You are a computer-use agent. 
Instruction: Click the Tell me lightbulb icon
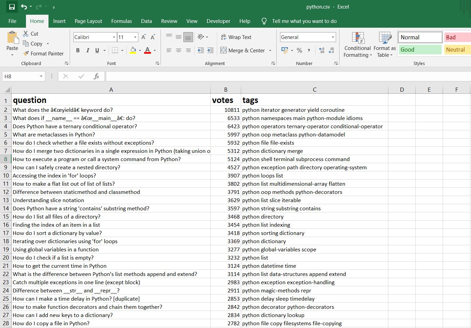coord(264,21)
